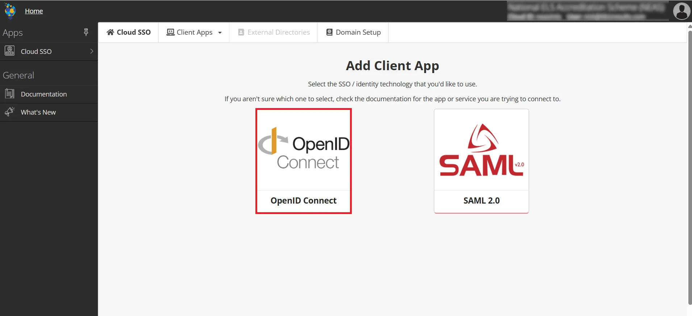The height and width of the screenshot is (316, 692).
Task: Open What's New in the sidebar
Action: [38, 112]
